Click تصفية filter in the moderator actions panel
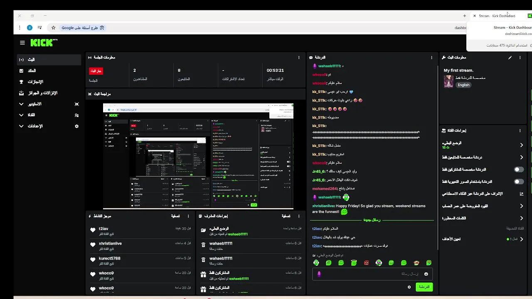The width and height of the screenshot is (532, 299). pos(286,216)
